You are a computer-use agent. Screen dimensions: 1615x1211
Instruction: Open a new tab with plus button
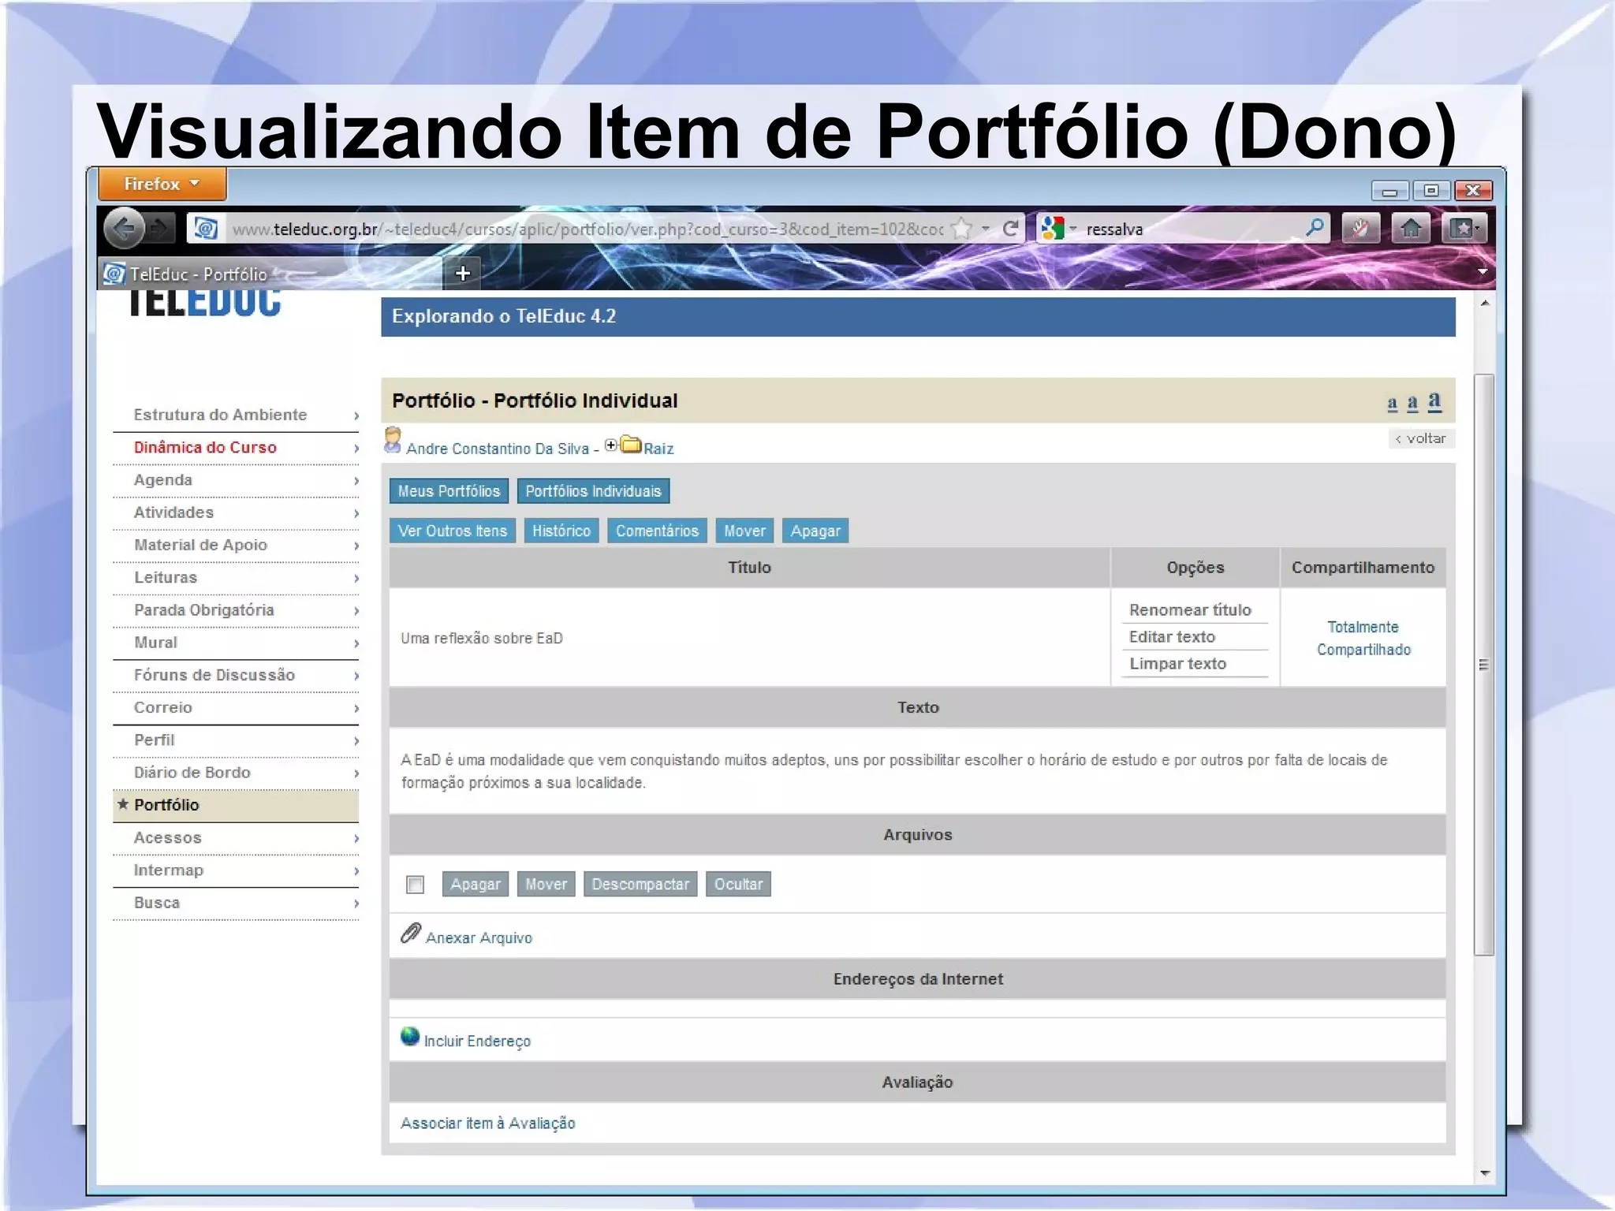click(x=463, y=273)
